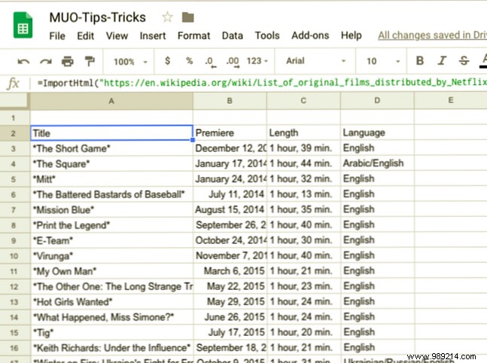Select row 2 header
The width and height of the screenshot is (487, 363).
[15, 133]
